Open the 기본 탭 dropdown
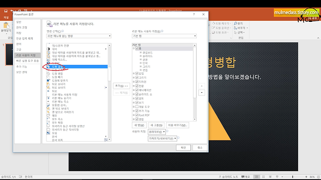This screenshot has height=180, width=321. [x=164, y=36]
